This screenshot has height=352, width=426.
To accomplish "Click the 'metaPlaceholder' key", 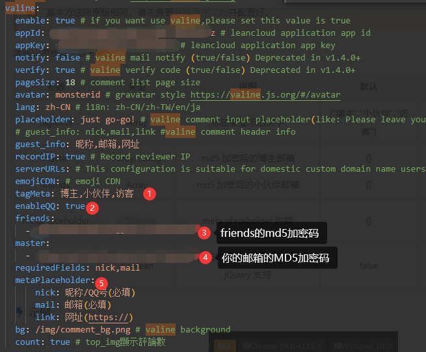I will [x=53, y=280].
